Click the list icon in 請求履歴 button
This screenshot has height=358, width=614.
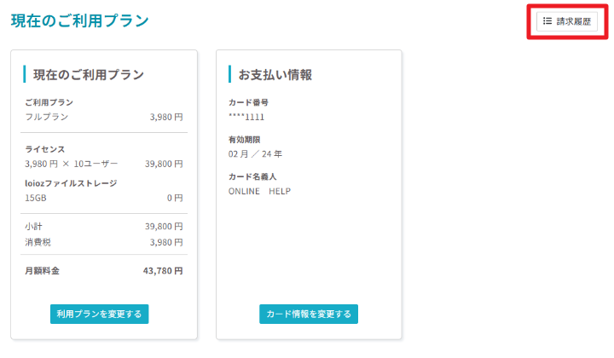[x=547, y=21]
